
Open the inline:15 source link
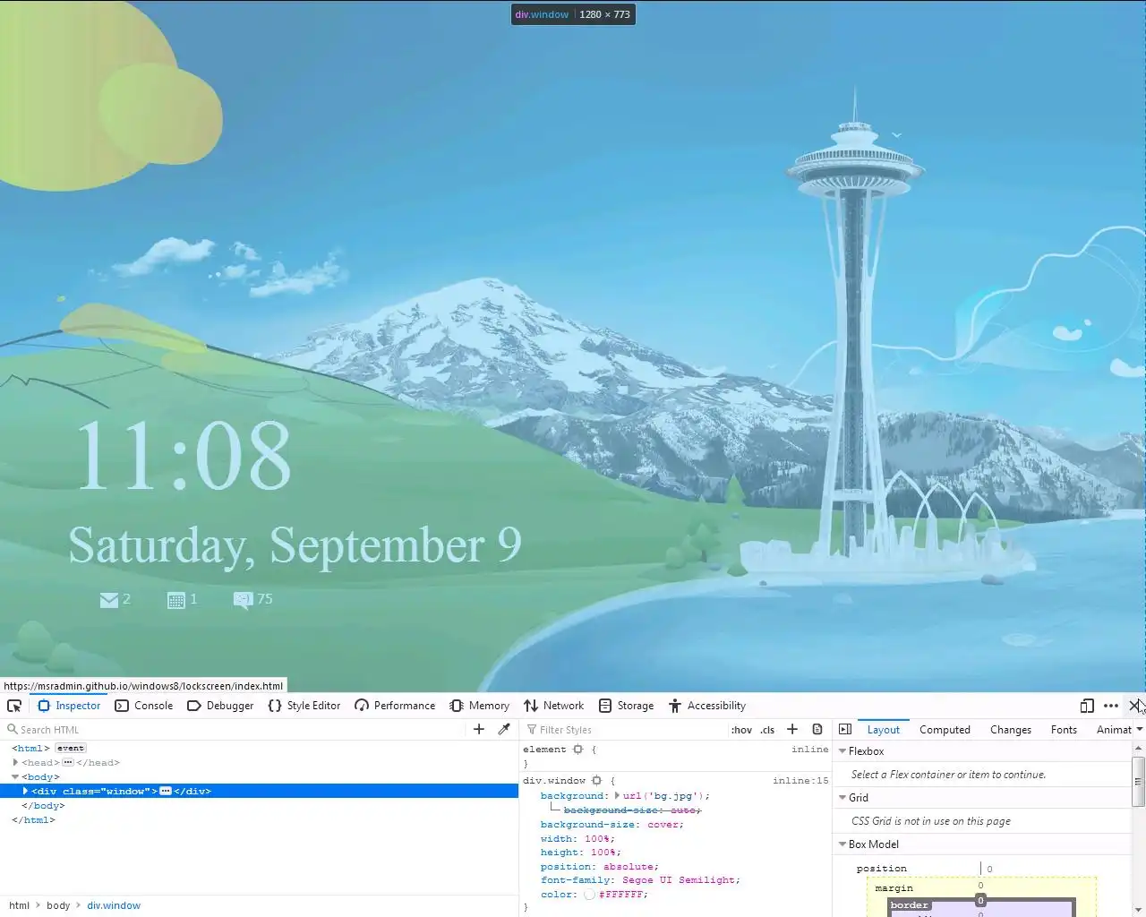[800, 781]
